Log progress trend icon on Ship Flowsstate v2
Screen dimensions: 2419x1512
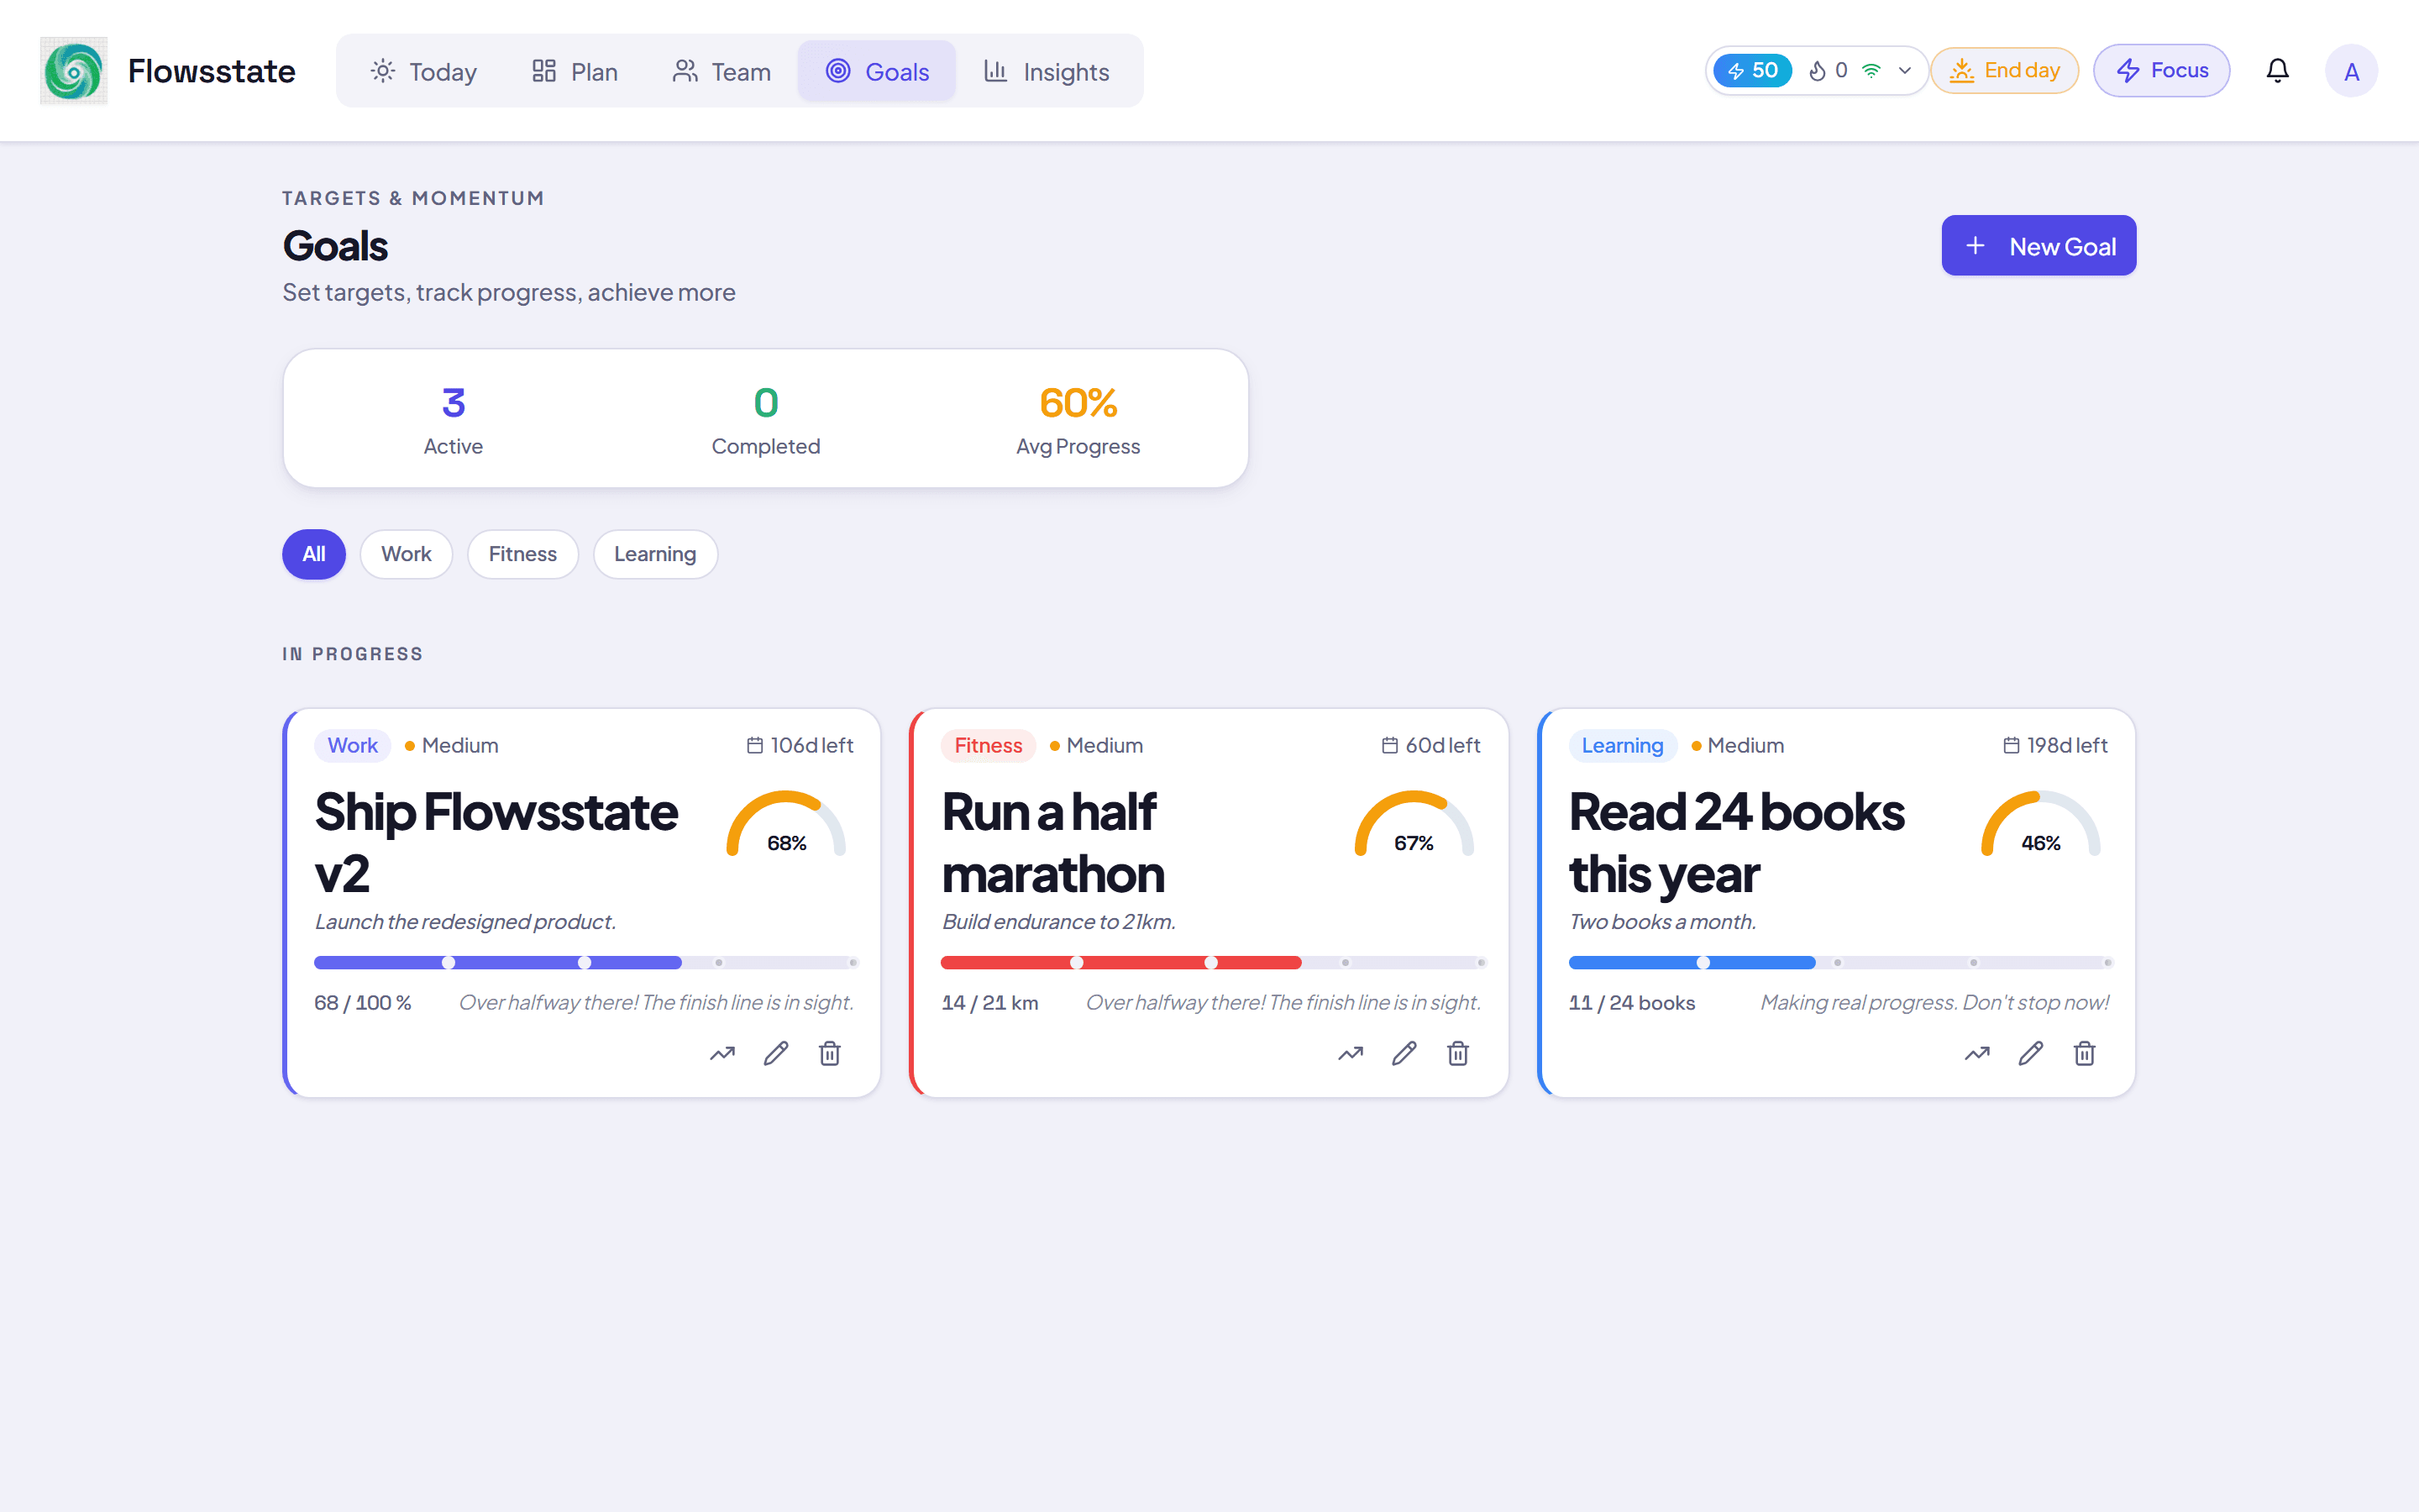[722, 1053]
